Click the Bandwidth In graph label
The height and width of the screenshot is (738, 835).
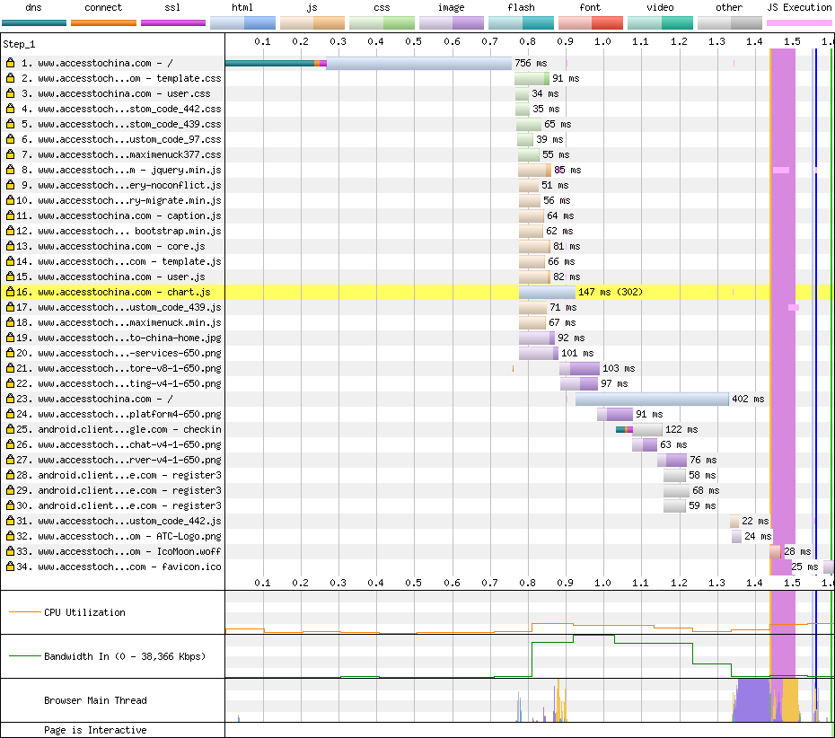point(125,656)
